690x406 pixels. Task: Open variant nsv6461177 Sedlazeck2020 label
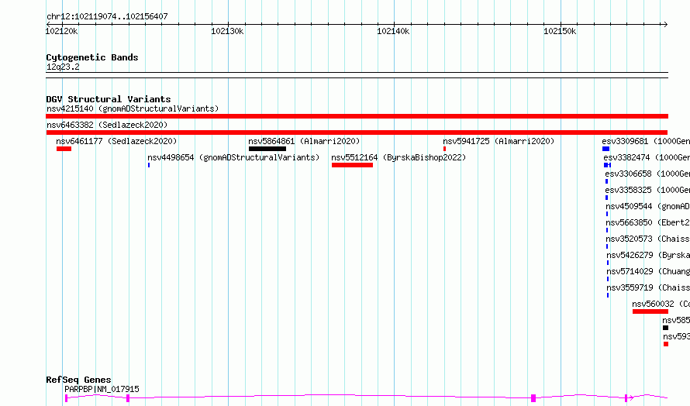[x=116, y=141]
